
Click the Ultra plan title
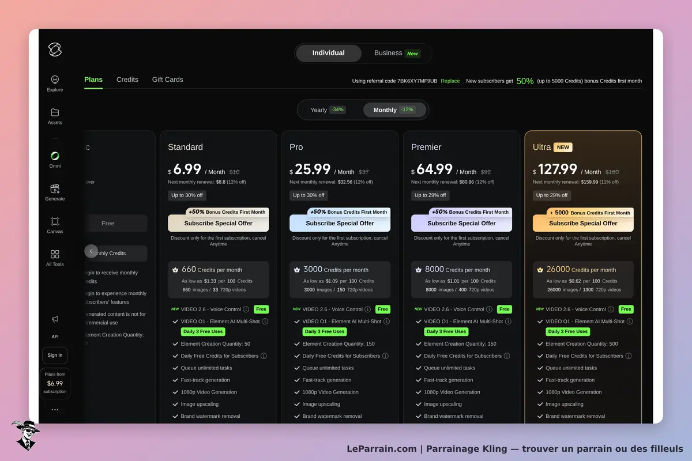coord(542,147)
